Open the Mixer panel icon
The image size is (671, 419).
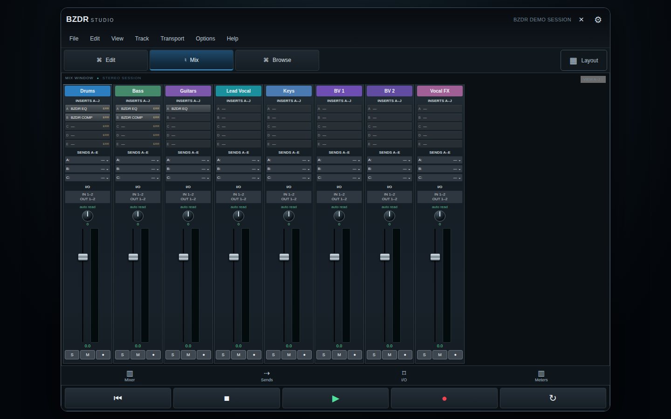pos(130,376)
